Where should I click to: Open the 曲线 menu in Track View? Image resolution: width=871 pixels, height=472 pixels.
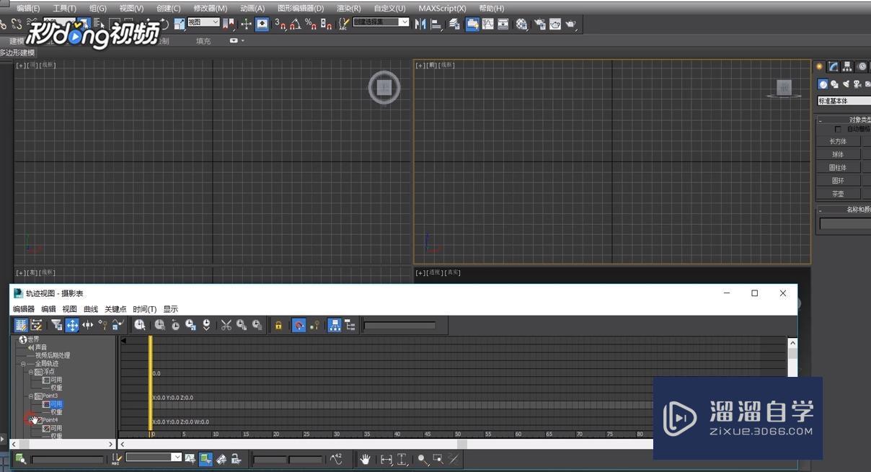[x=91, y=309]
